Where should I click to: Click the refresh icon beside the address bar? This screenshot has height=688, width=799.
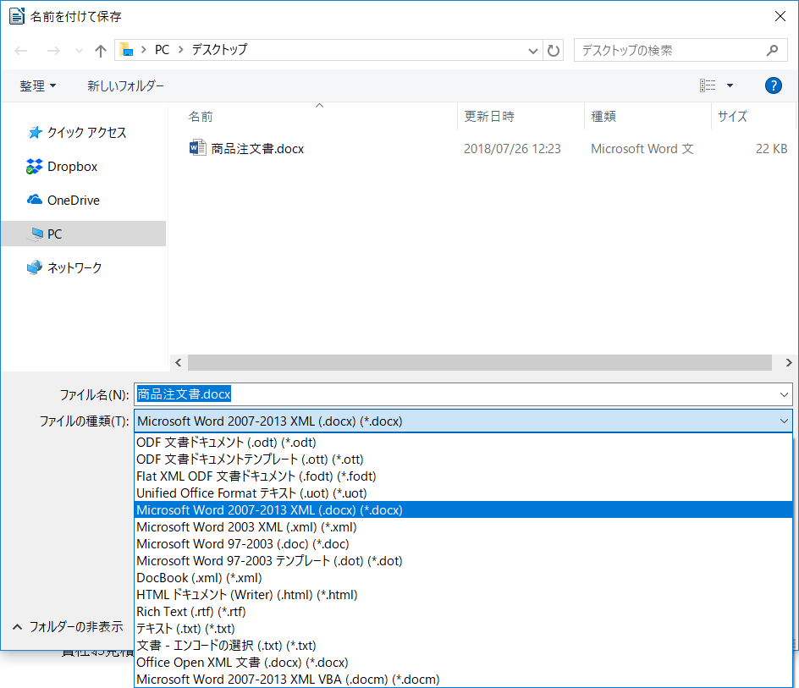[554, 51]
